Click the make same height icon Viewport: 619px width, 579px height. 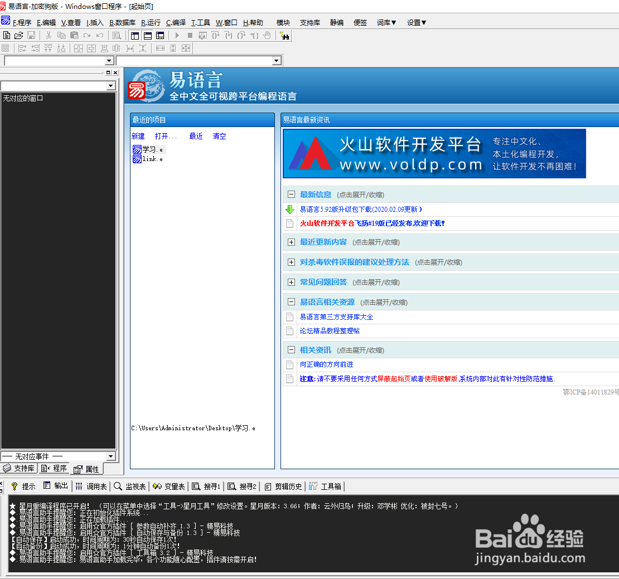click(173, 48)
